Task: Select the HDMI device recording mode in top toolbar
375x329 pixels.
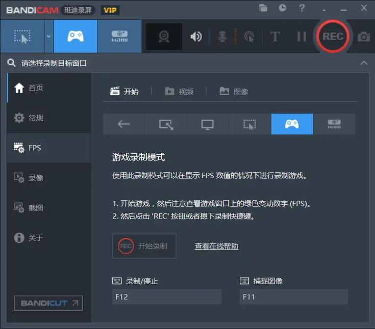Action: [119, 37]
